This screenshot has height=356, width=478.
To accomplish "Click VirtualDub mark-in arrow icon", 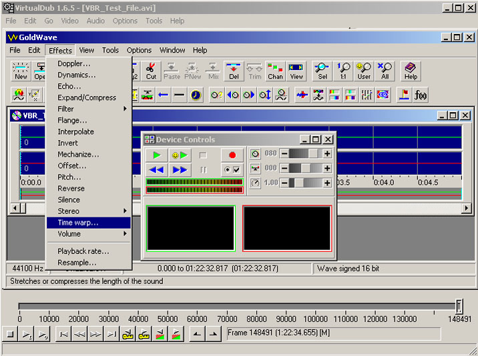I will (197, 335).
